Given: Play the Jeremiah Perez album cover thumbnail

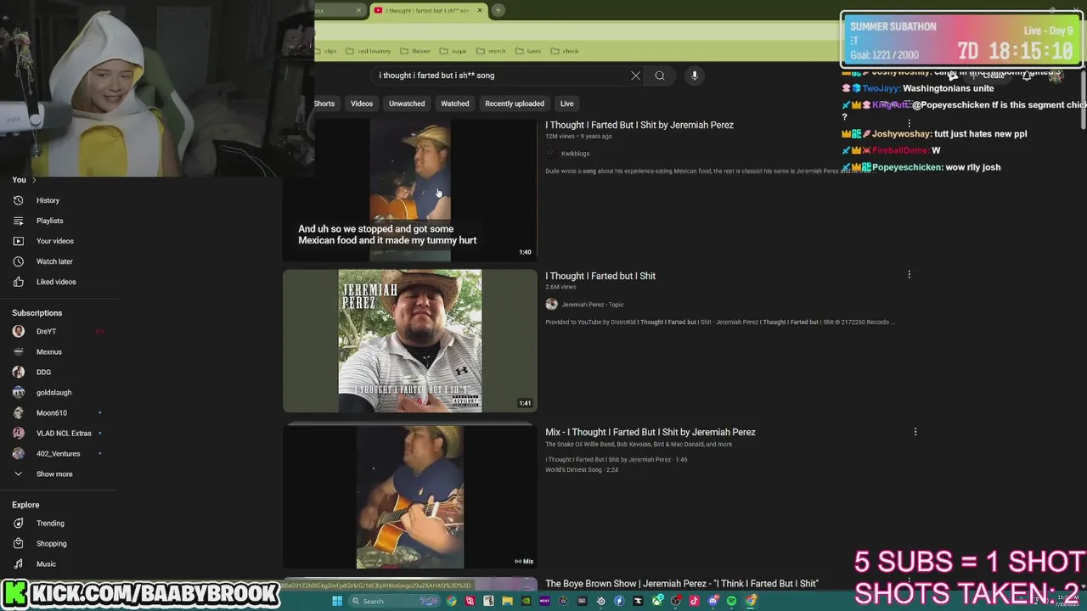Looking at the screenshot, I should 410,341.
